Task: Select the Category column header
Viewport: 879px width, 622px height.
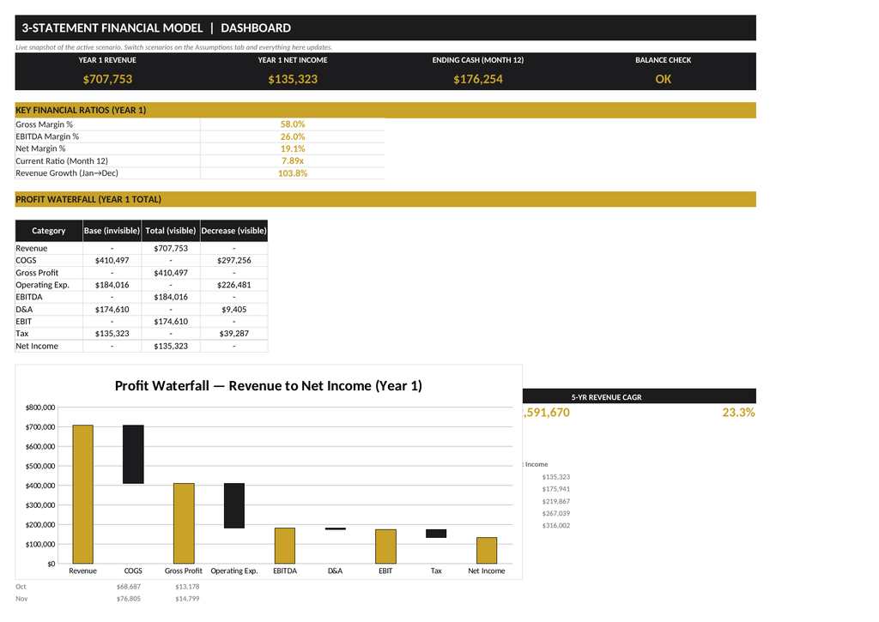Action: (x=49, y=231)
